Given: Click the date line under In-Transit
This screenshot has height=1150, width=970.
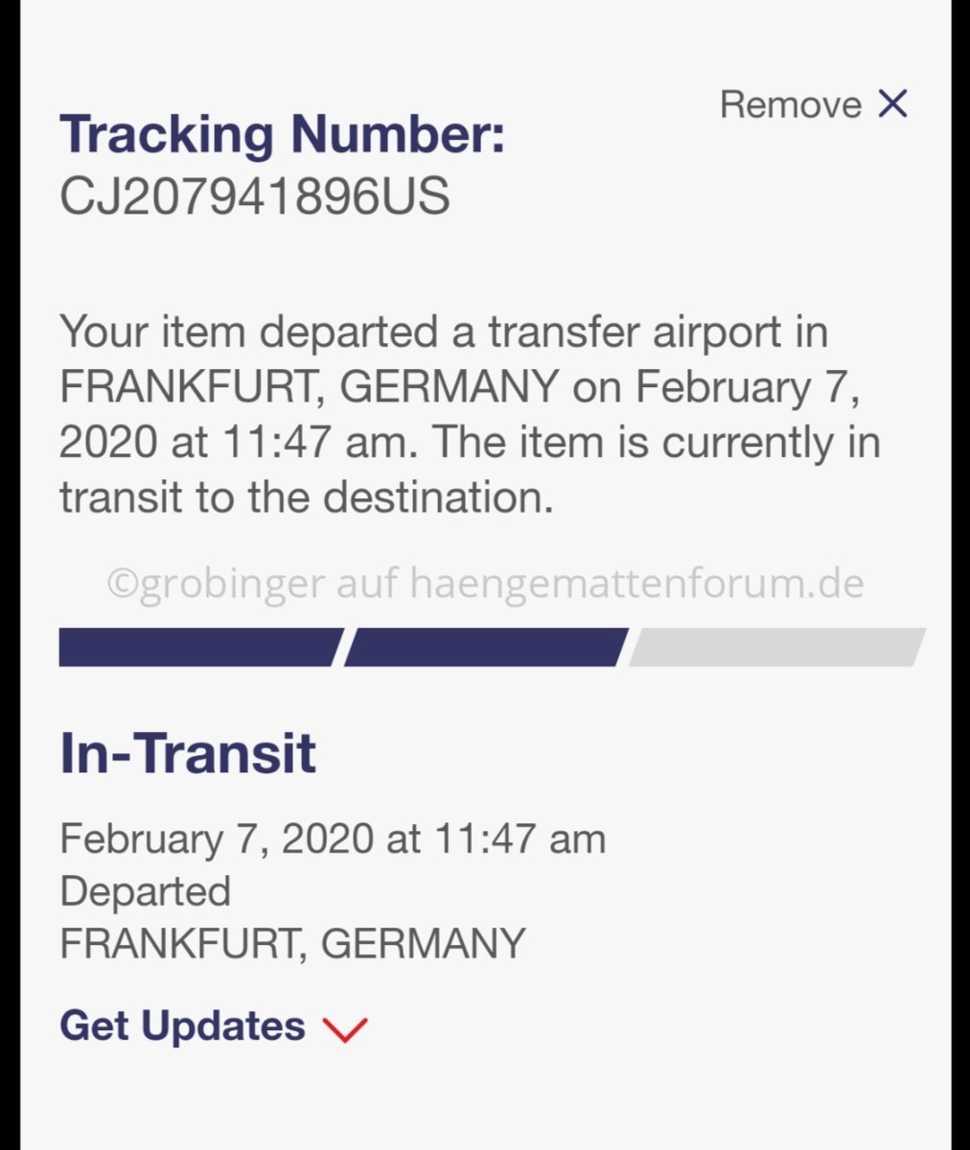Looking at the screenshot, I should [332, 839].
